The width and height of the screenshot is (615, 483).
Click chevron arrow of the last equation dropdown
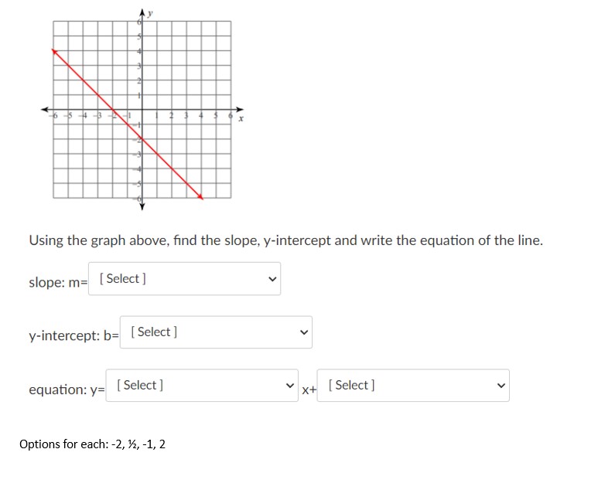pyautogui.click(x=501, y=386)
